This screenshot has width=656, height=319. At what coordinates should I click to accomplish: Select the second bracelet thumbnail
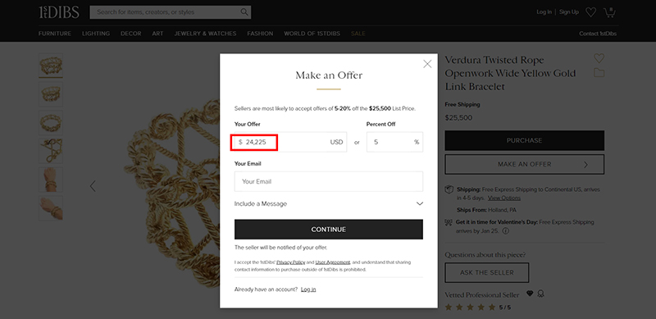pos(51,94)
